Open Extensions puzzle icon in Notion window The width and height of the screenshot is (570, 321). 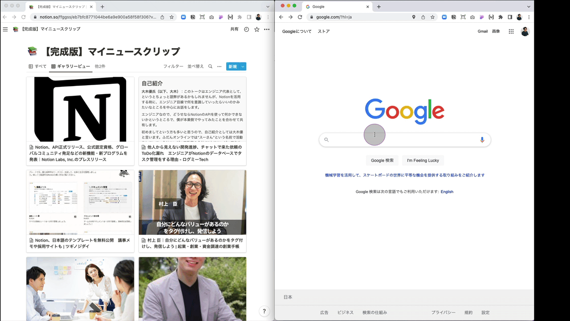pos(240,17)
